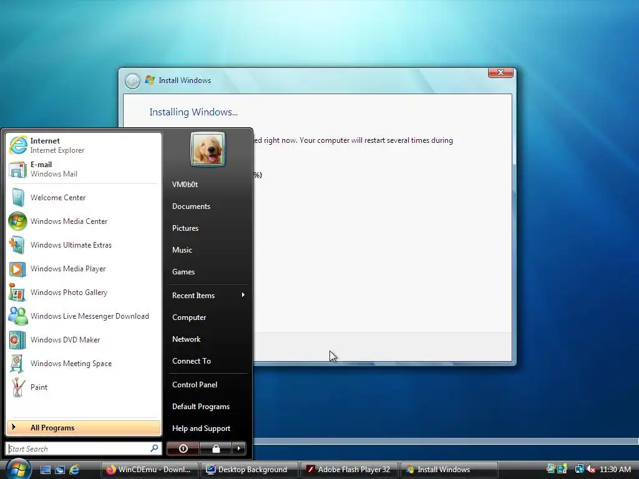This screenshot has height=479, width=639.
Task: Switch to Adobe Flash Player 32 taskbar button
Action: (349, 470)
